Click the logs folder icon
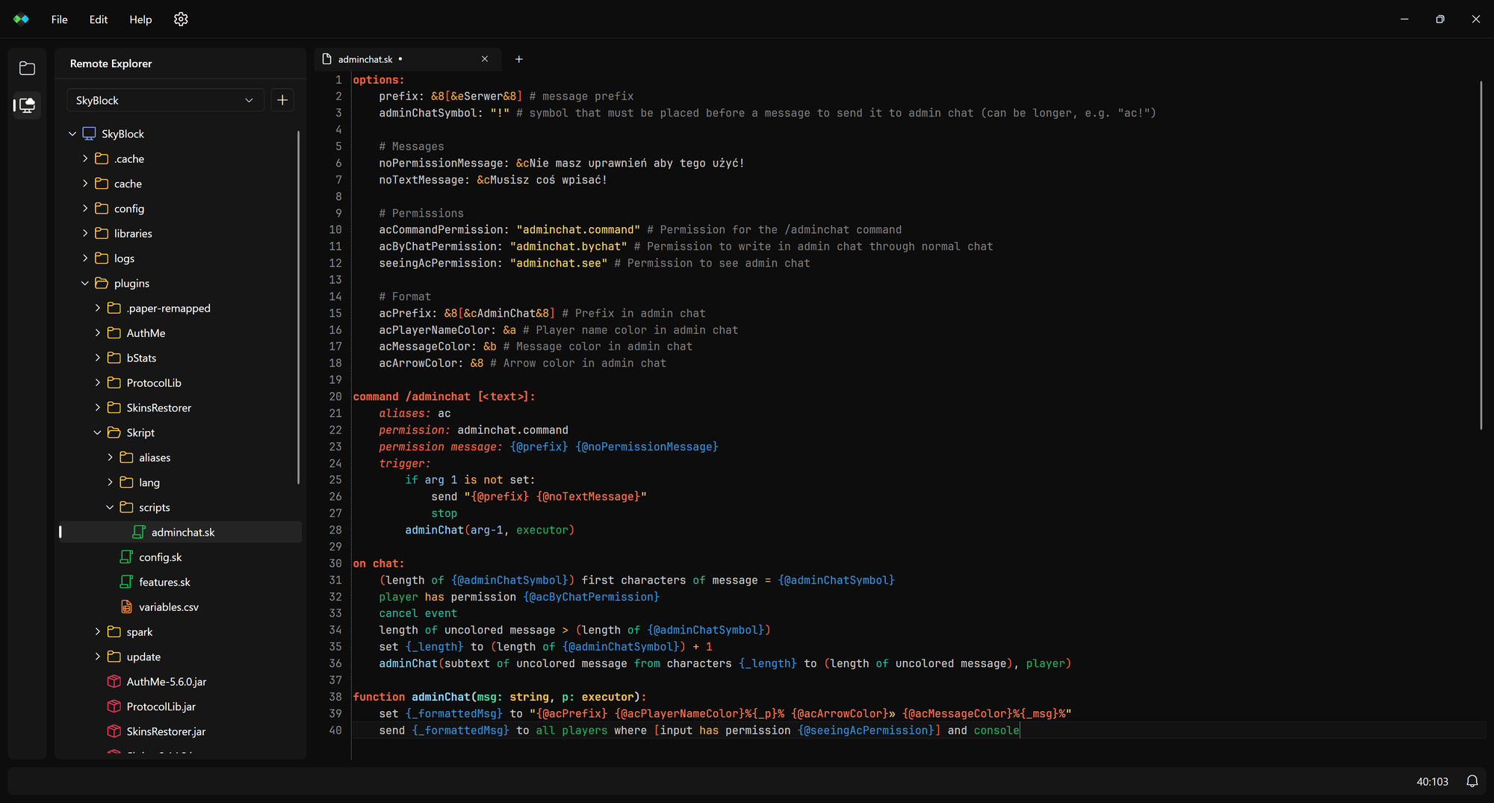Image resolution: width=1494 pixels, height=803 pixels. pos(102,258)
